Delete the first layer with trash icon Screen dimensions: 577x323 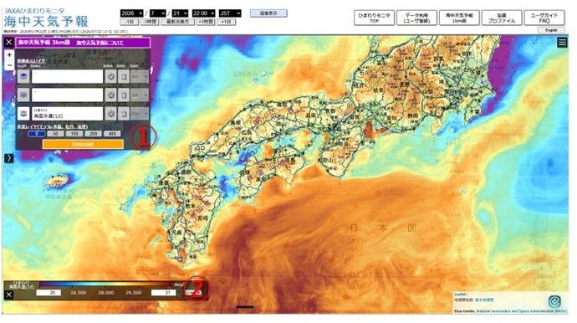click(x=124, y=77)
